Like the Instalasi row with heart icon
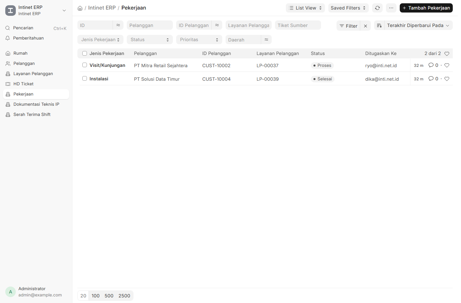461x303 pixels. pyautogui.click(x=447, y=79)
